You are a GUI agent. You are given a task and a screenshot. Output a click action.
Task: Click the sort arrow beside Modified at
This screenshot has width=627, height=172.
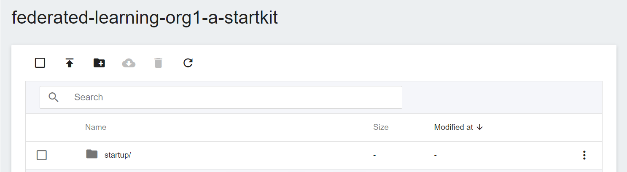click(479, 127)
